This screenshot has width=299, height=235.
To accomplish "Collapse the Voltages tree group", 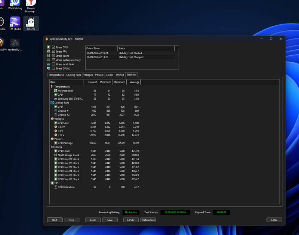I will pos(52,119).
